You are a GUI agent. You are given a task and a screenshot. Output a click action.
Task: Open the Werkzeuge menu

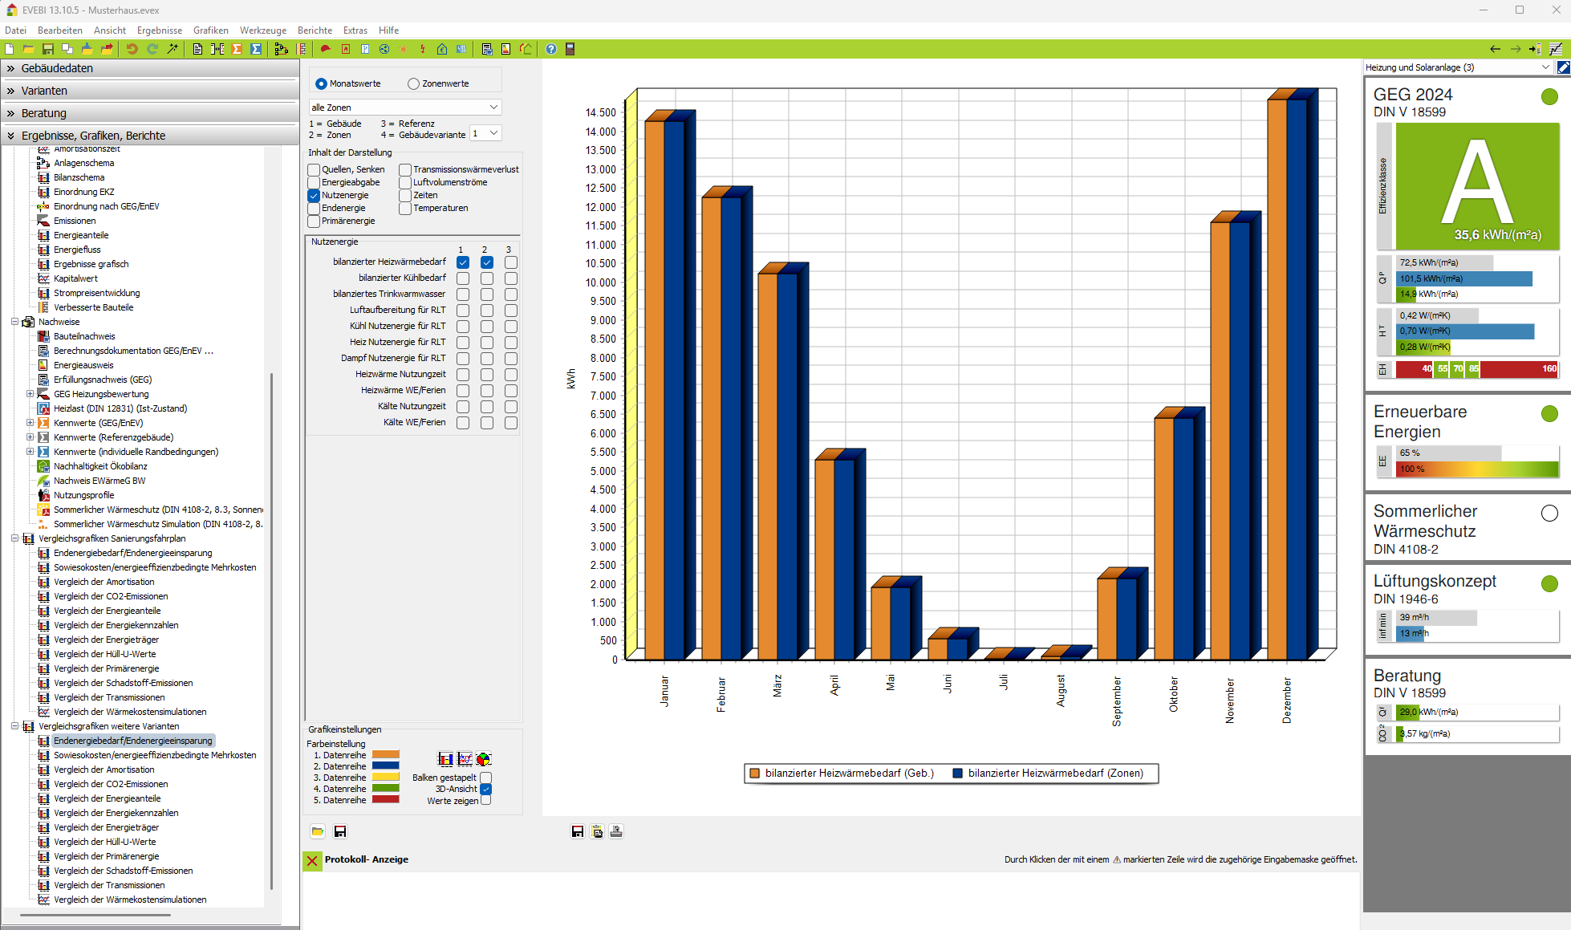(262, 30)
